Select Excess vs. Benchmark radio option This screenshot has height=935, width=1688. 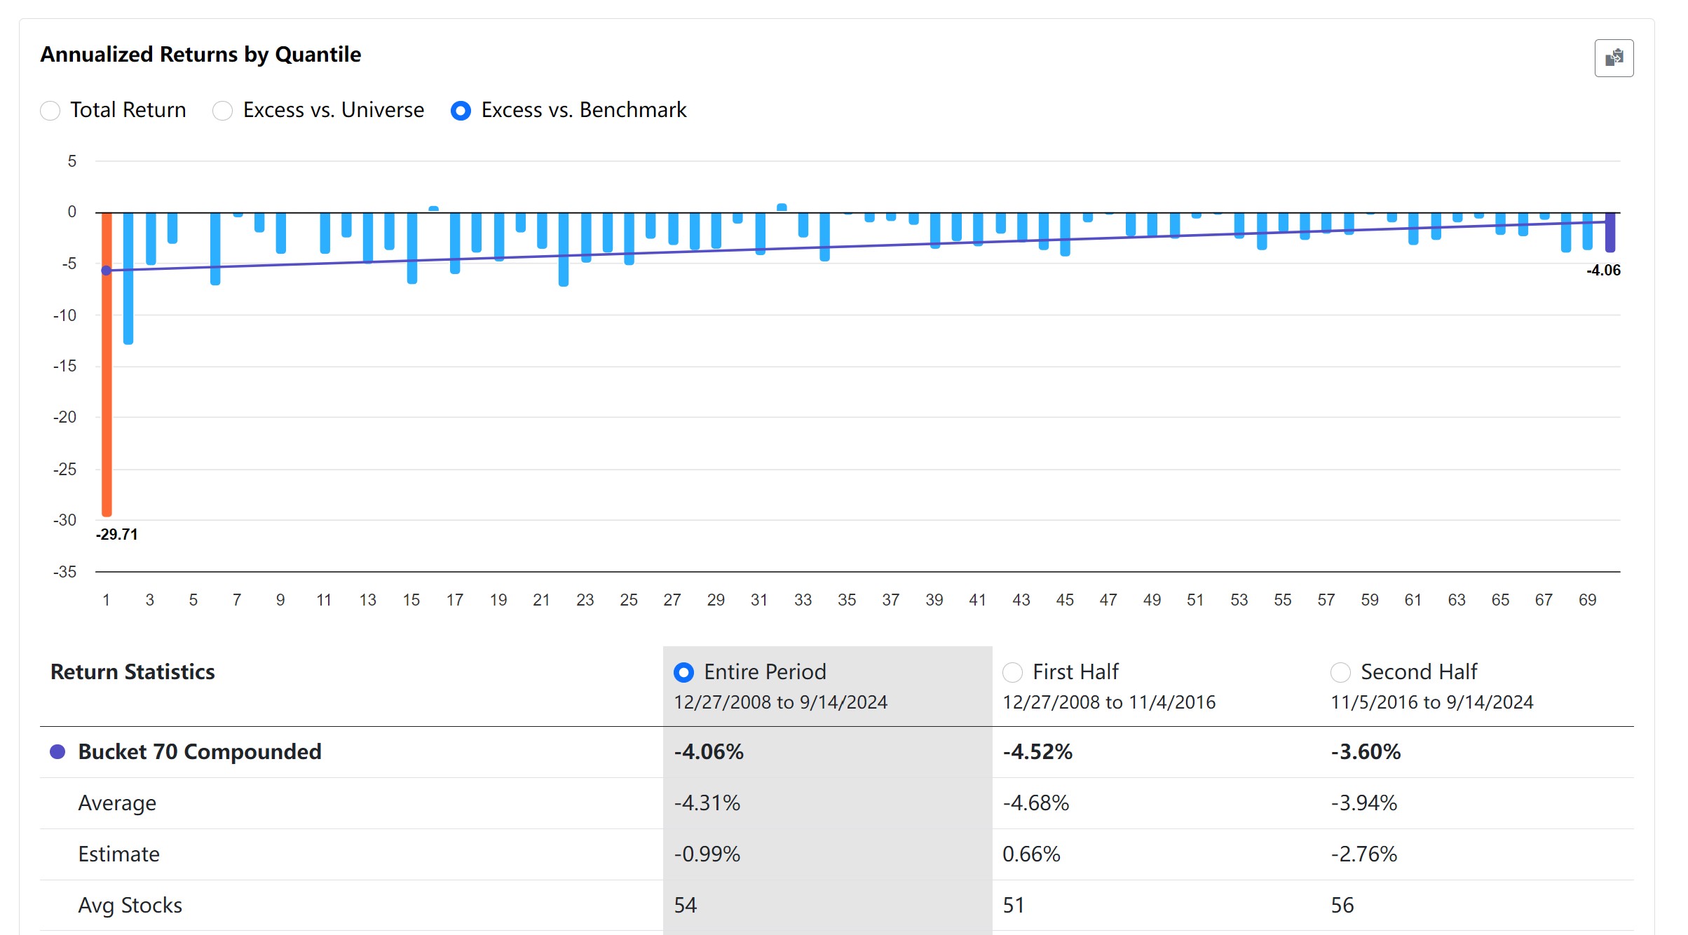(461, 111)
